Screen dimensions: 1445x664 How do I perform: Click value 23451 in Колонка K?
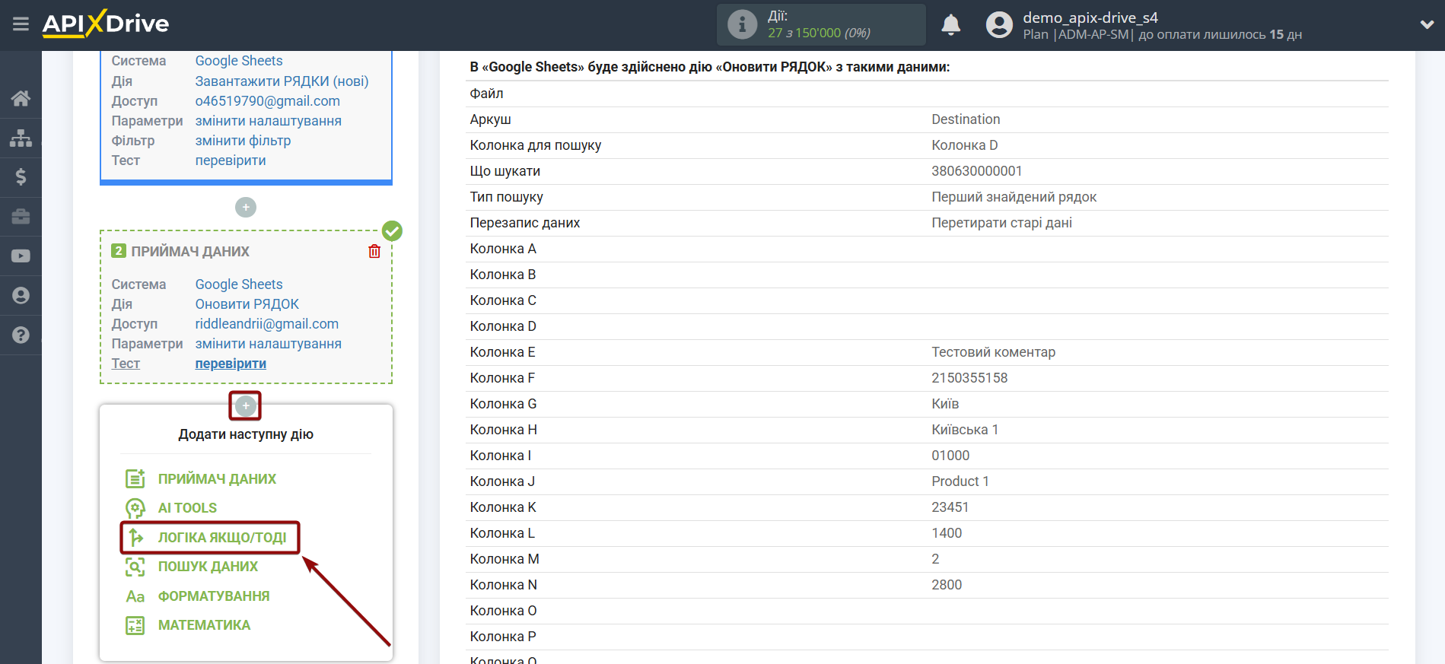click(x=950, y=507)
